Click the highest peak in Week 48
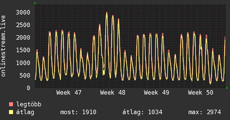This screenshot has height=120, width=230. [x=107, y=12]
